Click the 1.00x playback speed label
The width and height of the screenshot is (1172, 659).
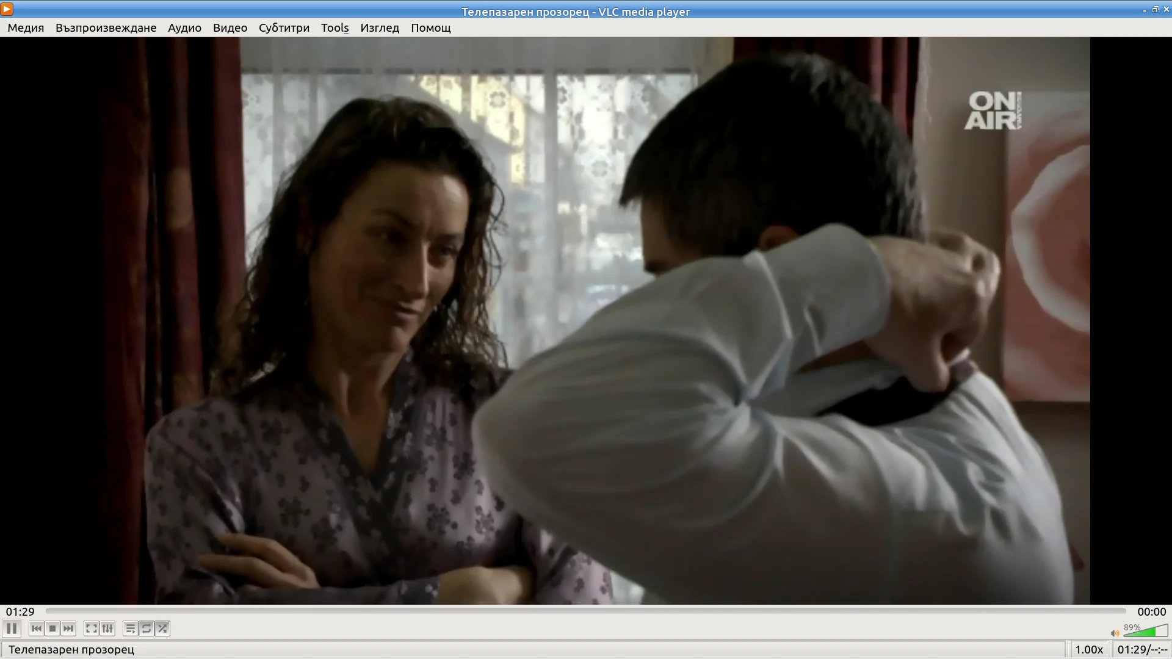tap(1089, 650)
